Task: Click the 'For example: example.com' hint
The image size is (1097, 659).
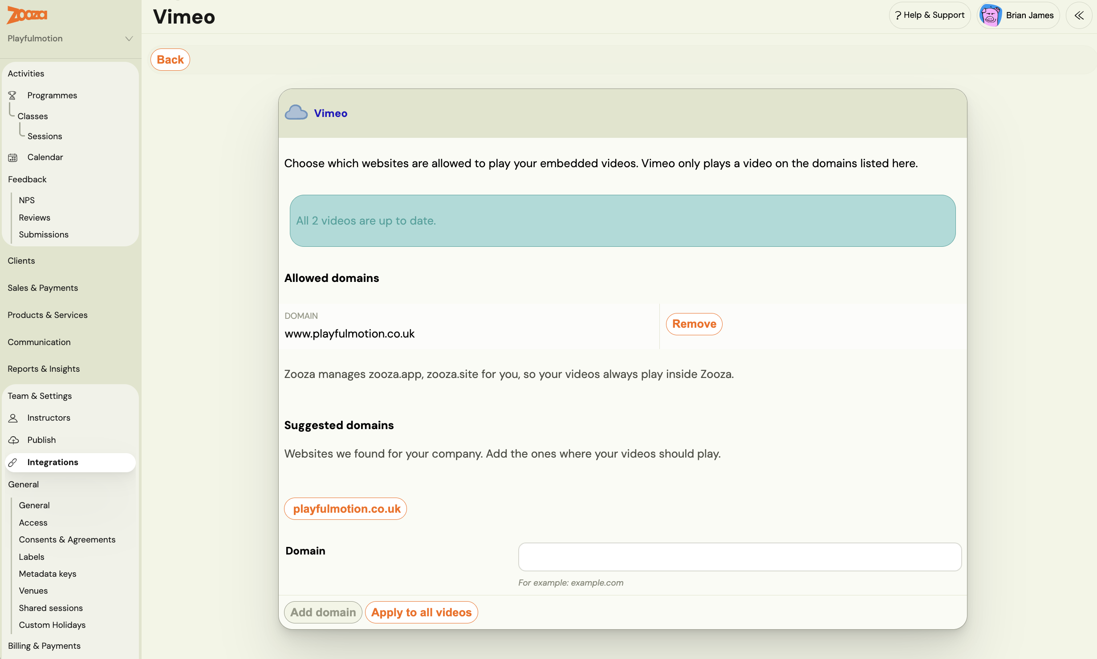Action: click(571, 583)
